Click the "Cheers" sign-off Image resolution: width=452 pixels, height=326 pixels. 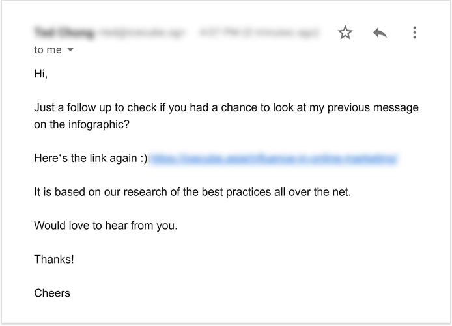point(52,293)
